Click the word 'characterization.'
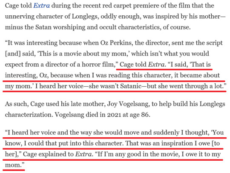 [29, 115]
